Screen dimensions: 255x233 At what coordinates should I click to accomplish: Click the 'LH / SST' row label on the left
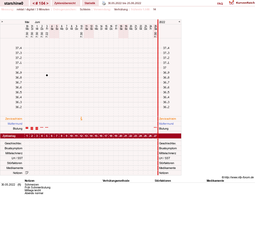click(x=17, y=158)
